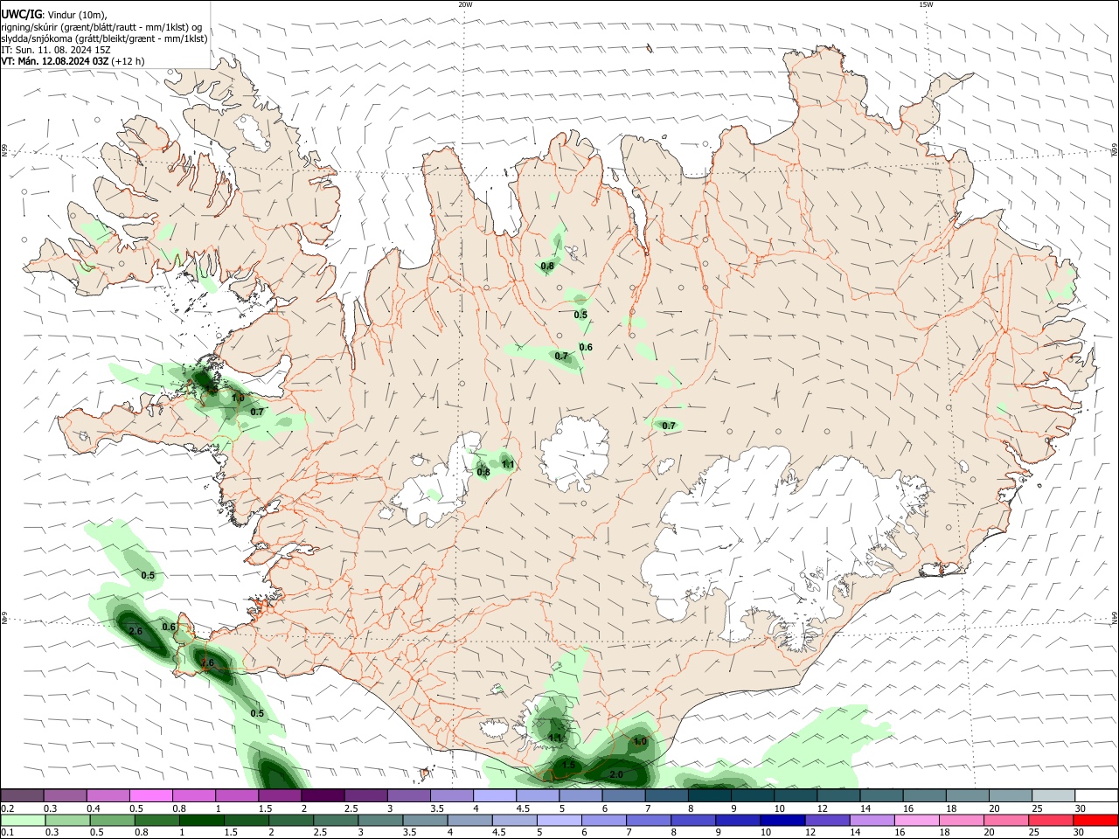Select darkest green 1–1.5 swatch in rain scale
The width and height of the screenshot is (1119, 839).
point(202,820)
